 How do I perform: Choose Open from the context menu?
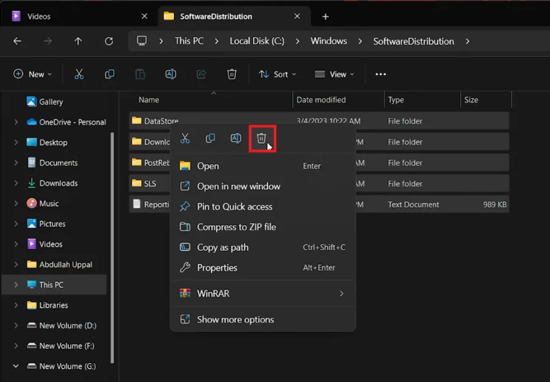tap(263, 165)
